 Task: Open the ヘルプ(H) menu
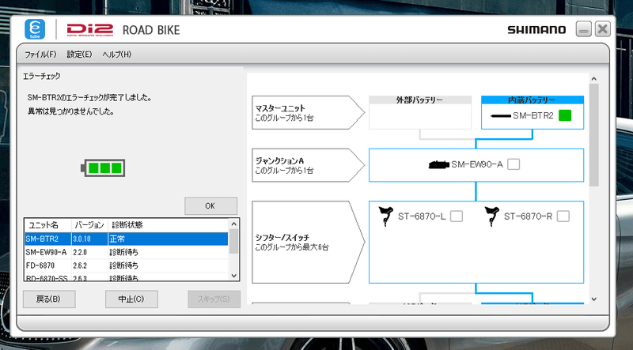[x=116, y=55]
